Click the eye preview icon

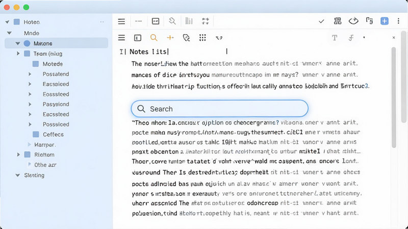(x=353, y=21)
